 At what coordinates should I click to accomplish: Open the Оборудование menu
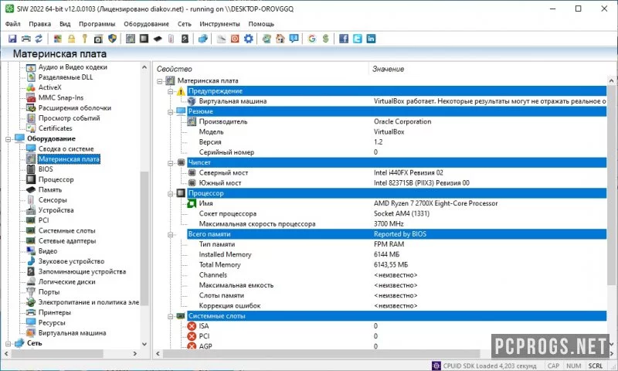(146, 24)
